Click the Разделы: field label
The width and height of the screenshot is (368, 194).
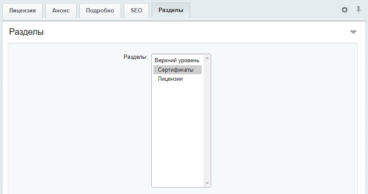[136, 57]
